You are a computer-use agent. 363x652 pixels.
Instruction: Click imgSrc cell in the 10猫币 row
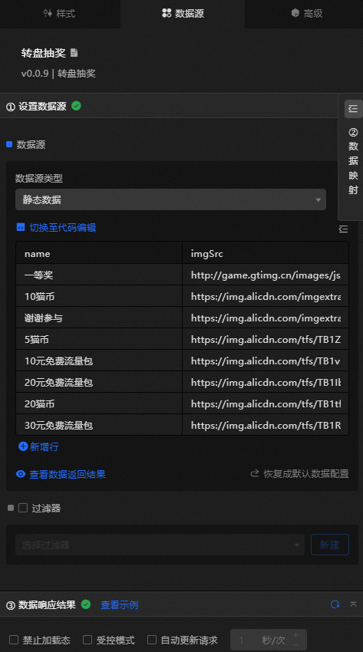266,297
